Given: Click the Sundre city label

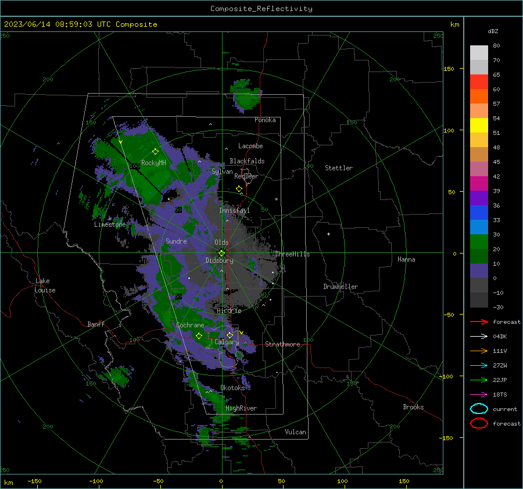Looking at the screenshot, I should [x=176, y=241].
